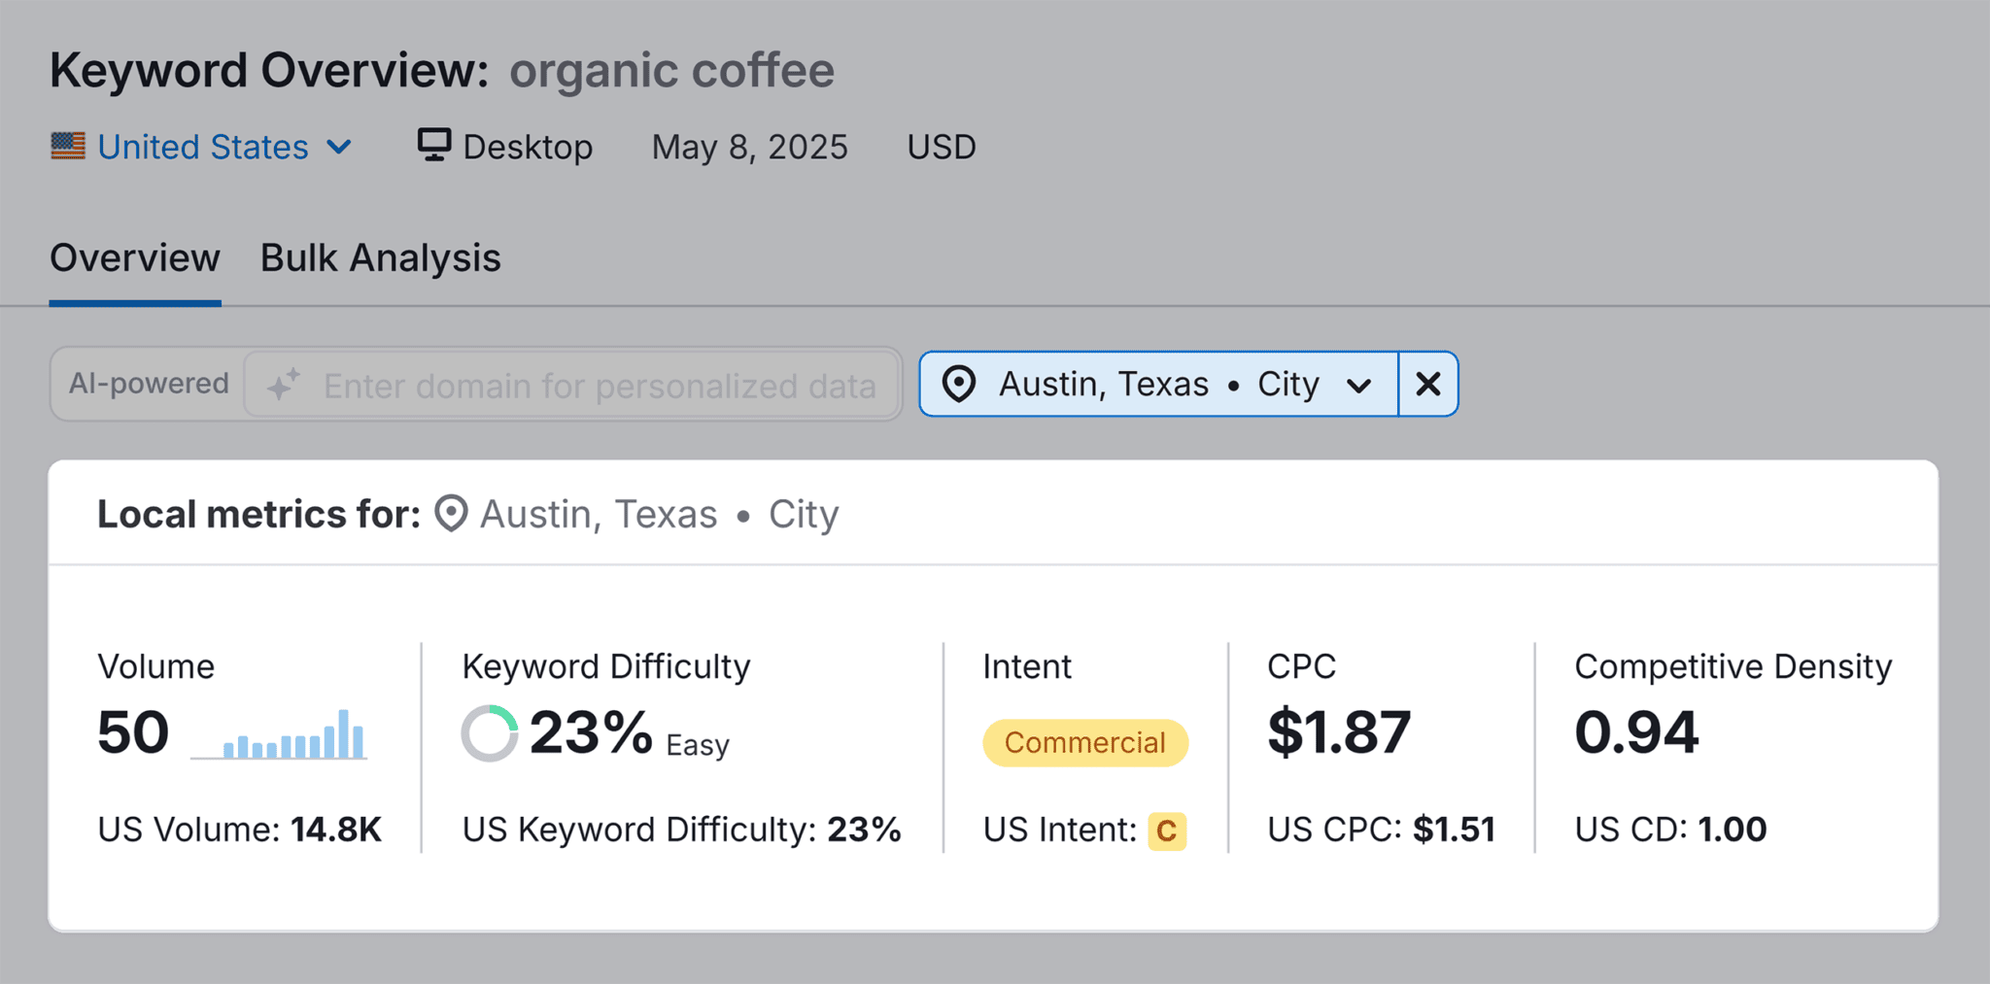Open the United States country dropdown
This screenshot has height=984, width=1990.
point(338,148)
